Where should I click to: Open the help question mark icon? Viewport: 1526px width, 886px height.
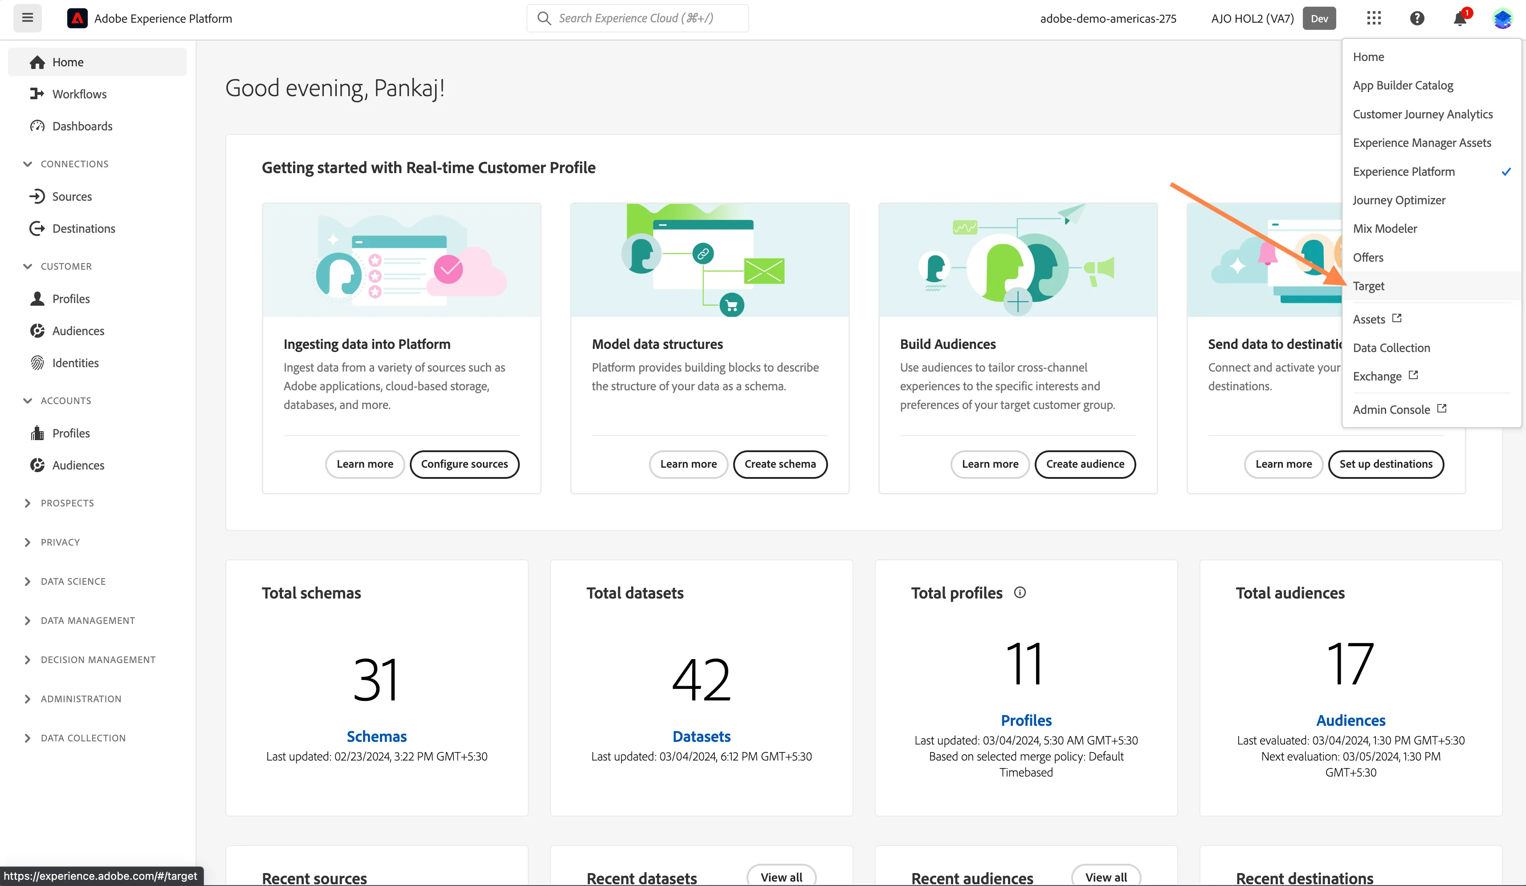tap(1417, 18)
